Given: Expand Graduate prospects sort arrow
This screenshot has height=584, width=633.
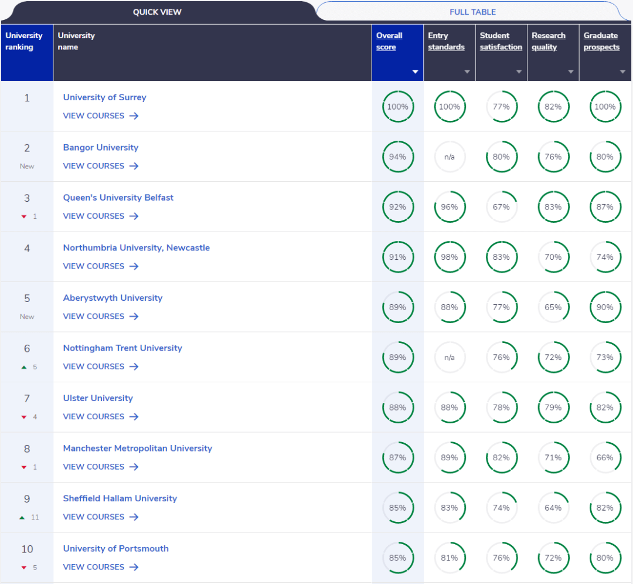Looking at the screenshot, I should coord(622,72).
